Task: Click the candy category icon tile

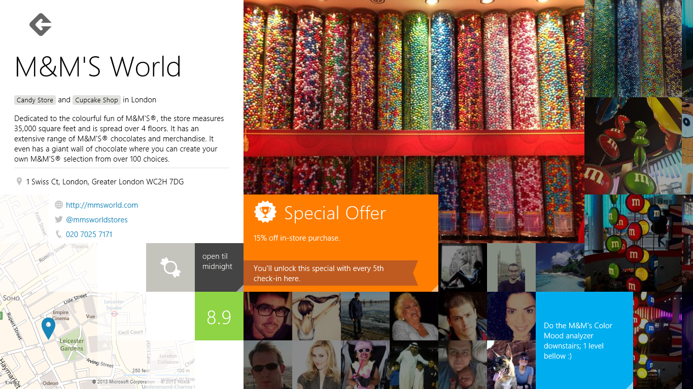Action: [170, 267]
